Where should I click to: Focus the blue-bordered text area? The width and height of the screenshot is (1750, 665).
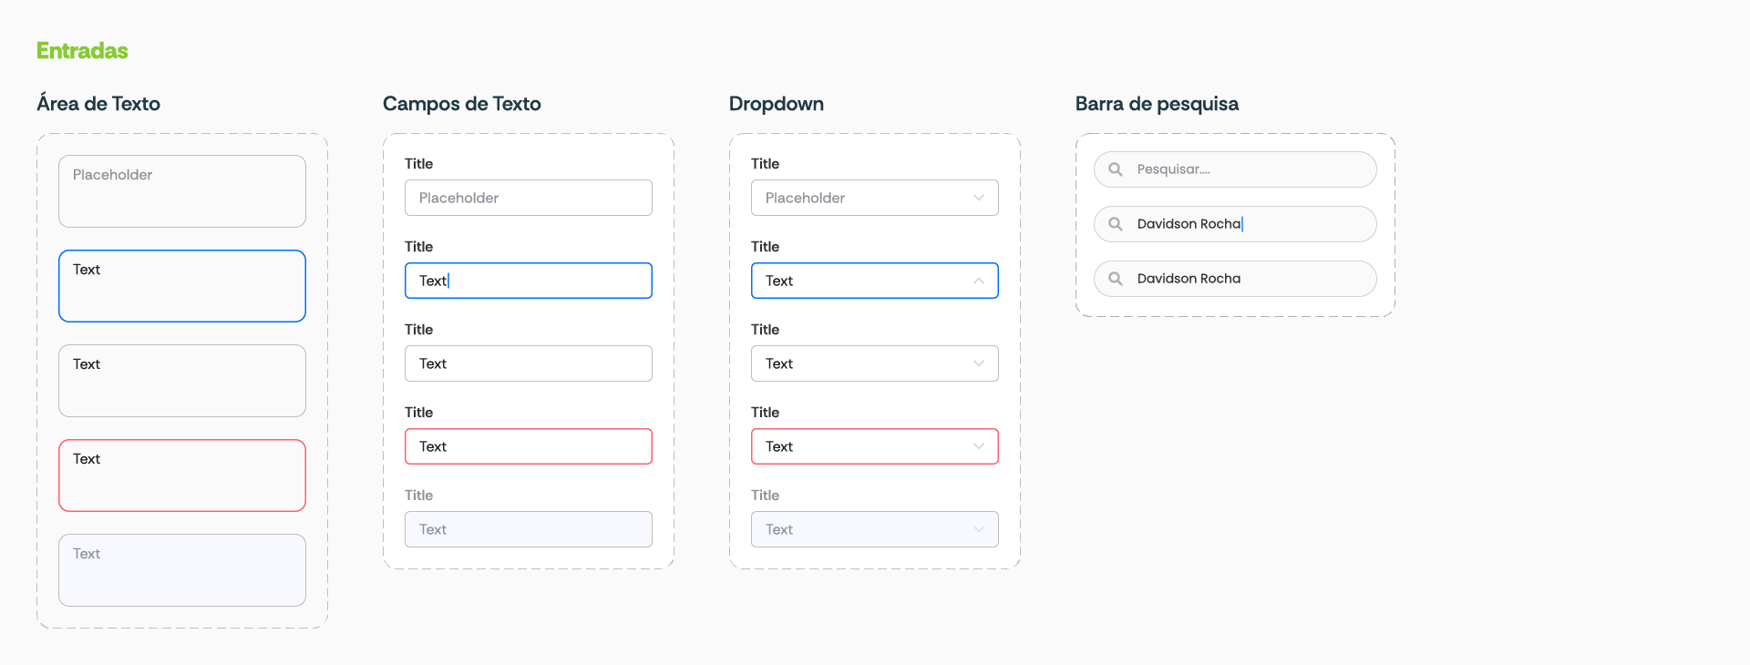(182, 286)
